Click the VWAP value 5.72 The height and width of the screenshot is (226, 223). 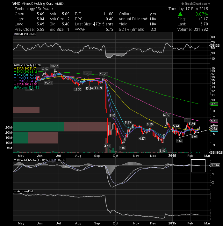coord(110,30)
